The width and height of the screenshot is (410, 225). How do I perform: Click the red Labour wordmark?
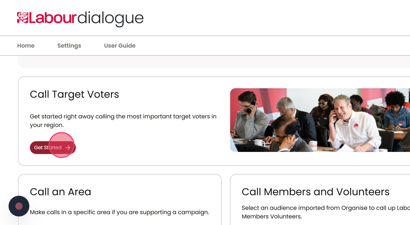pos(52,18)
